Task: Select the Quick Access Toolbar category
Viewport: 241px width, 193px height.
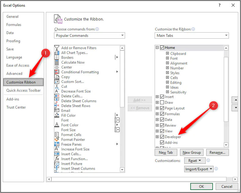Action: click(23, 90)
